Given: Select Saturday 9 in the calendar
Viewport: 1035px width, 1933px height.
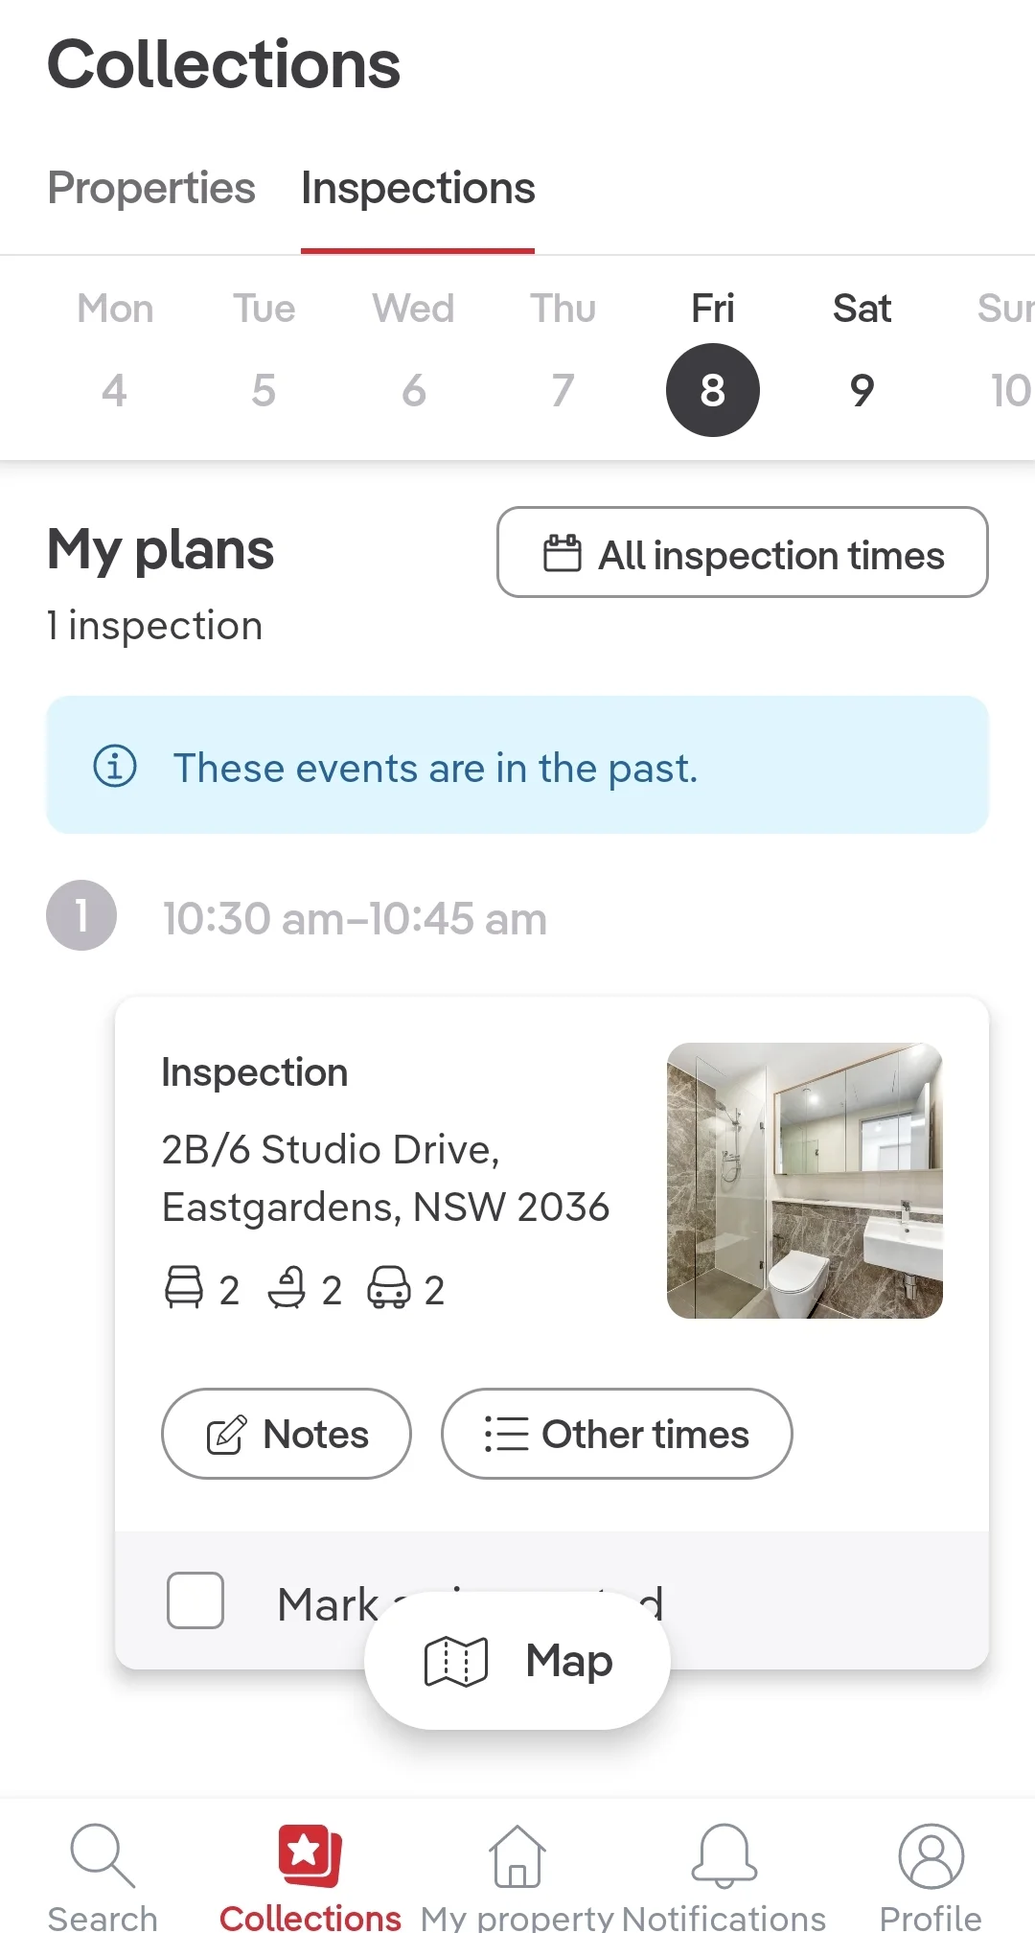Looking at the screenshot, I should coord(862,390).
